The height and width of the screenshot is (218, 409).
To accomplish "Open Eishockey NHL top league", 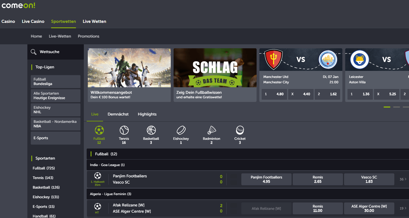I will point(56,110).
